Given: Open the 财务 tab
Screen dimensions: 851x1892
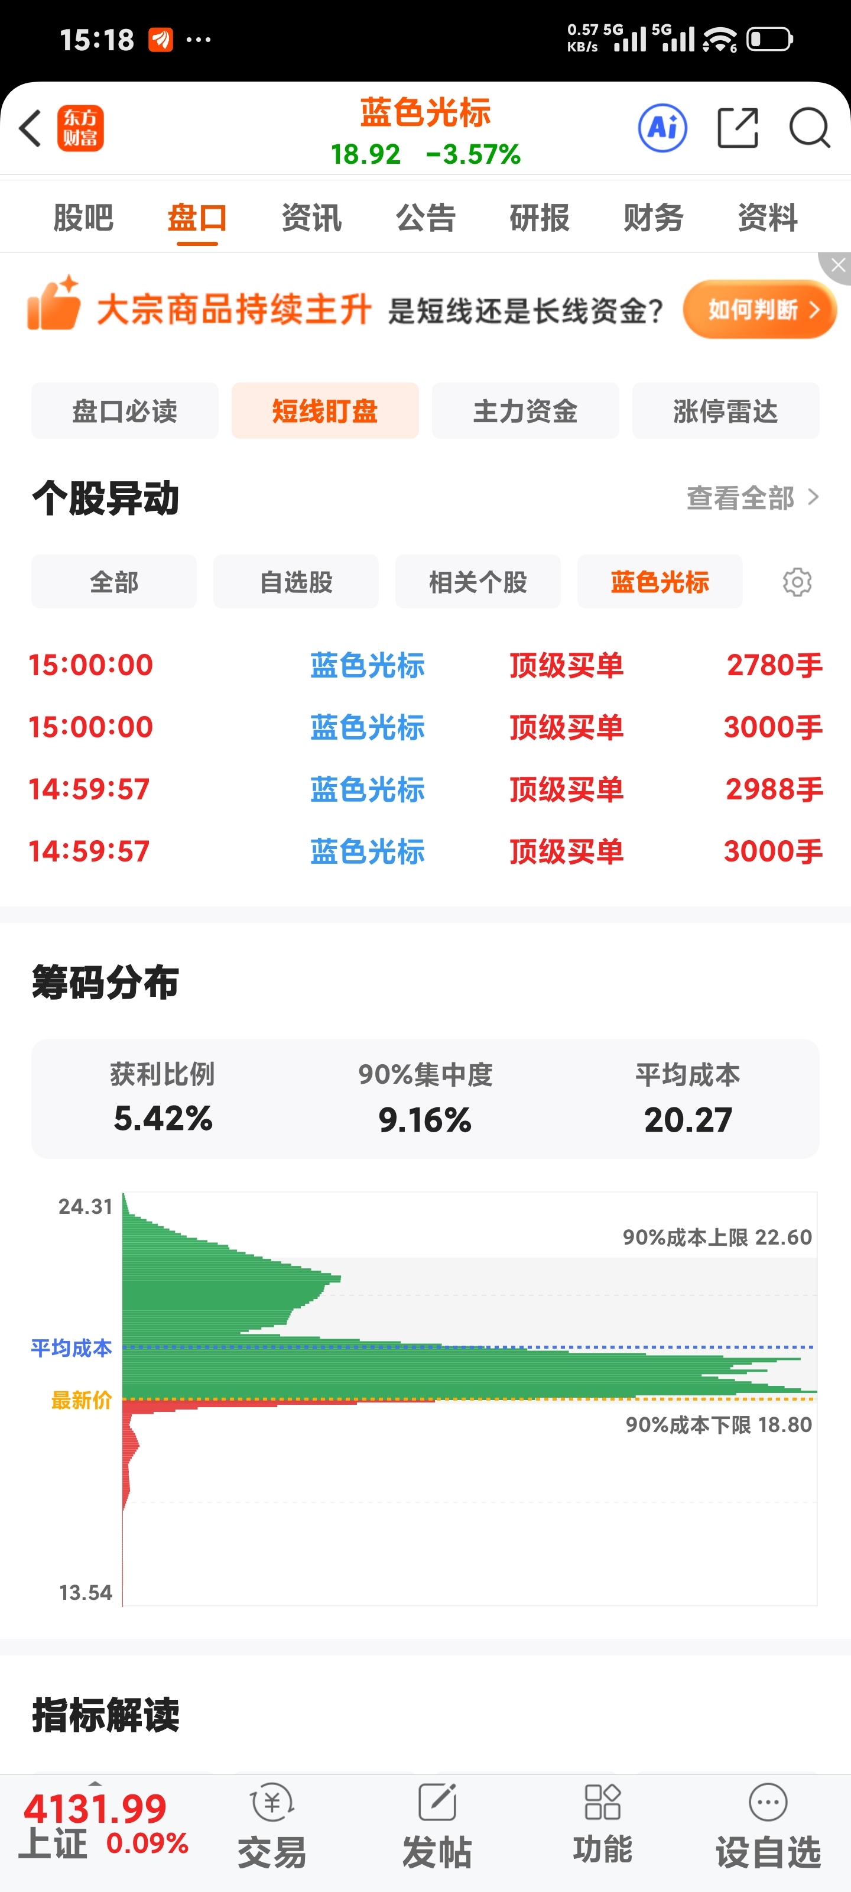Looking at the screenshot, I should [x=654, y=218].
